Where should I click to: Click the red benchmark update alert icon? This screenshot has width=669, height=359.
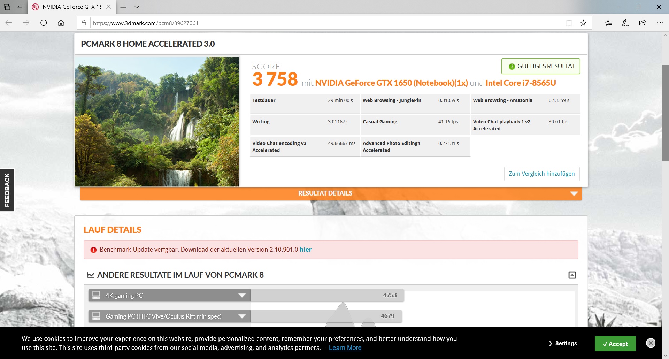(93, 250)
